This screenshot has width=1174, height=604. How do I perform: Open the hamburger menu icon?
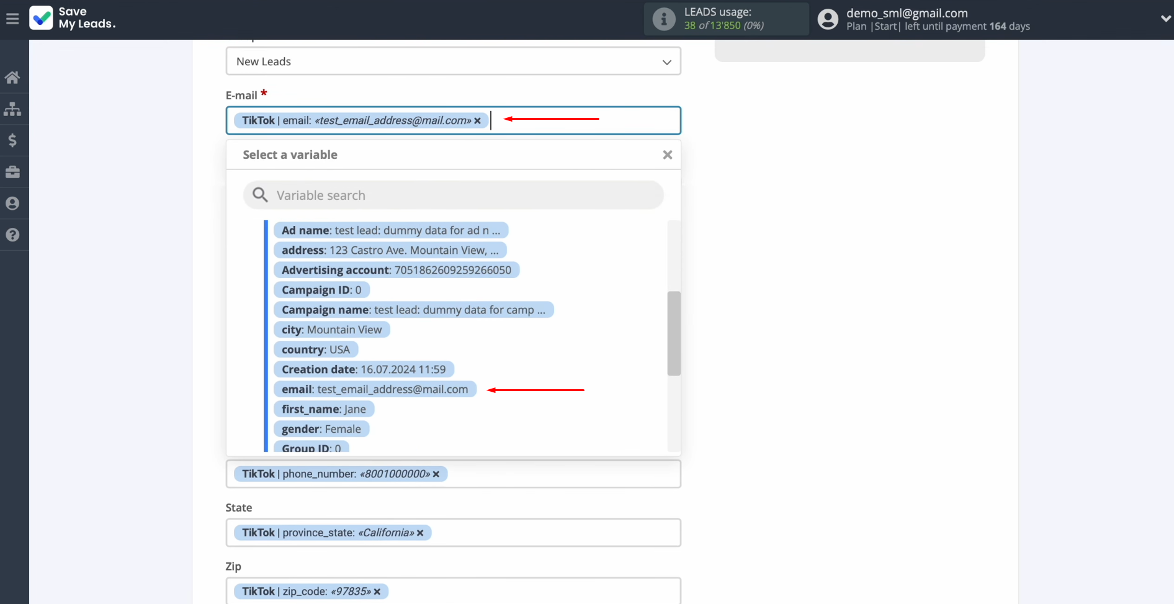click(12, 19)
